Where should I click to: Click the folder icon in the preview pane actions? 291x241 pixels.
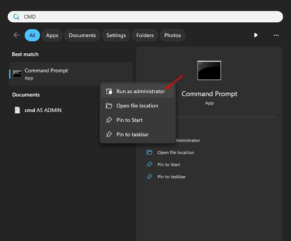(x=149, y=152)
